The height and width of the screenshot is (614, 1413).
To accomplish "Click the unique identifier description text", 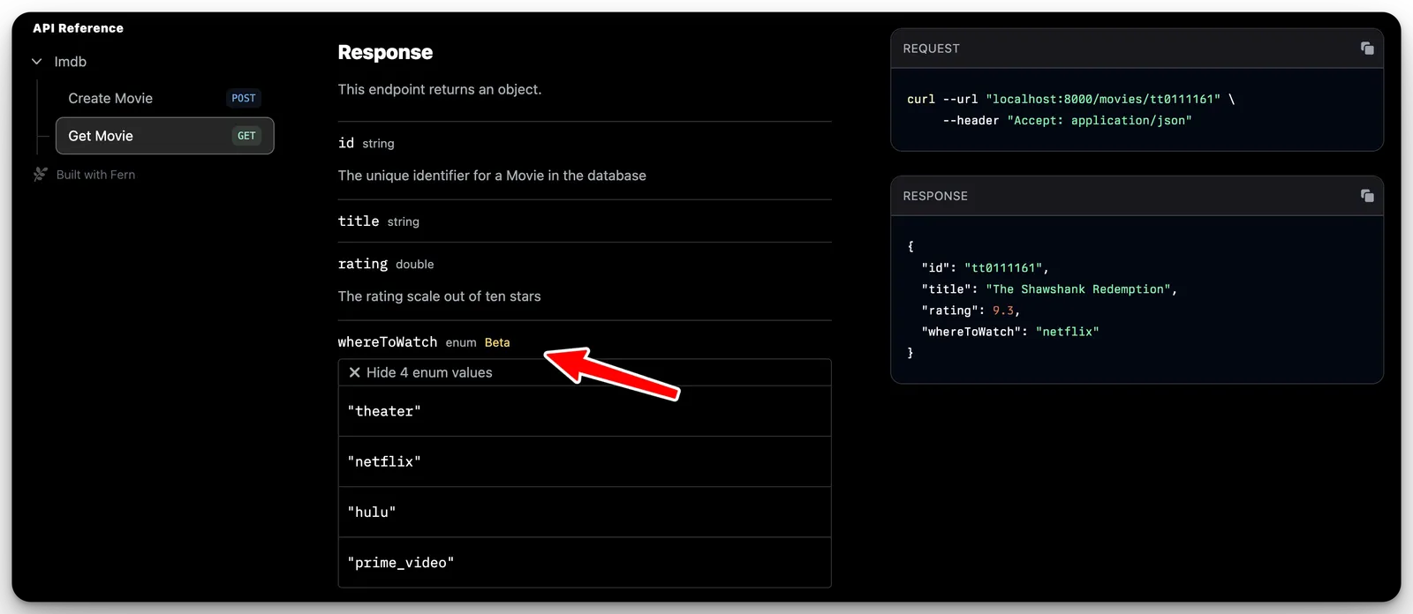I will click(x=492, y=176).
